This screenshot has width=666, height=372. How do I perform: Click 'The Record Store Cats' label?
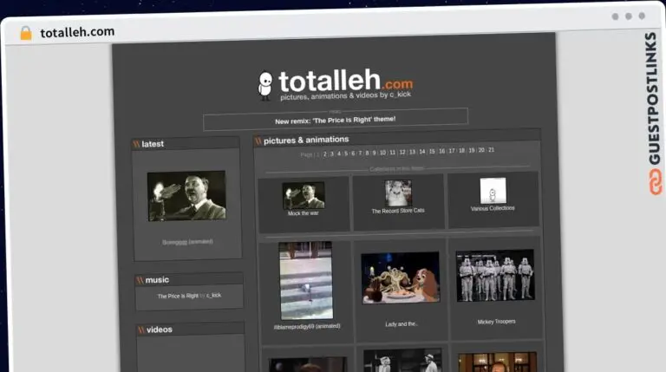pyautogui.click(x=398, y=211)
